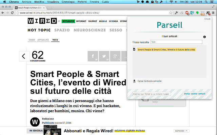Click the Bluetooth icon in menu bar

click(x=166, y=2)
